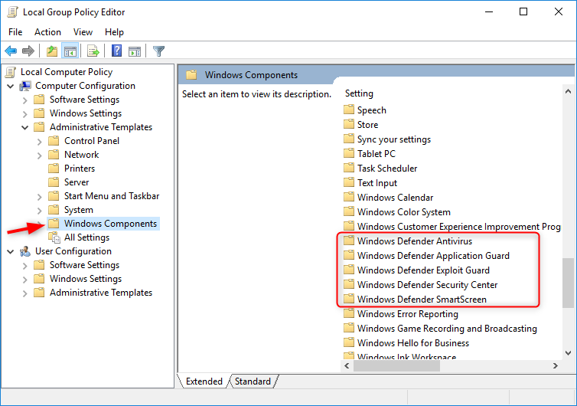This screenshot has width=577, height=406.
Task: Click the Forward arrow toolbar icon
Action: [28, 51]
